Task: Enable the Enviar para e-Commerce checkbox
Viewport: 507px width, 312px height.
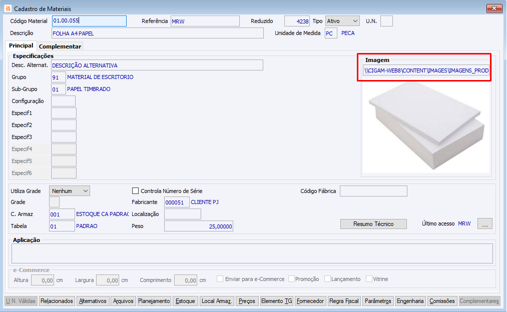Action: pos(220,278)
